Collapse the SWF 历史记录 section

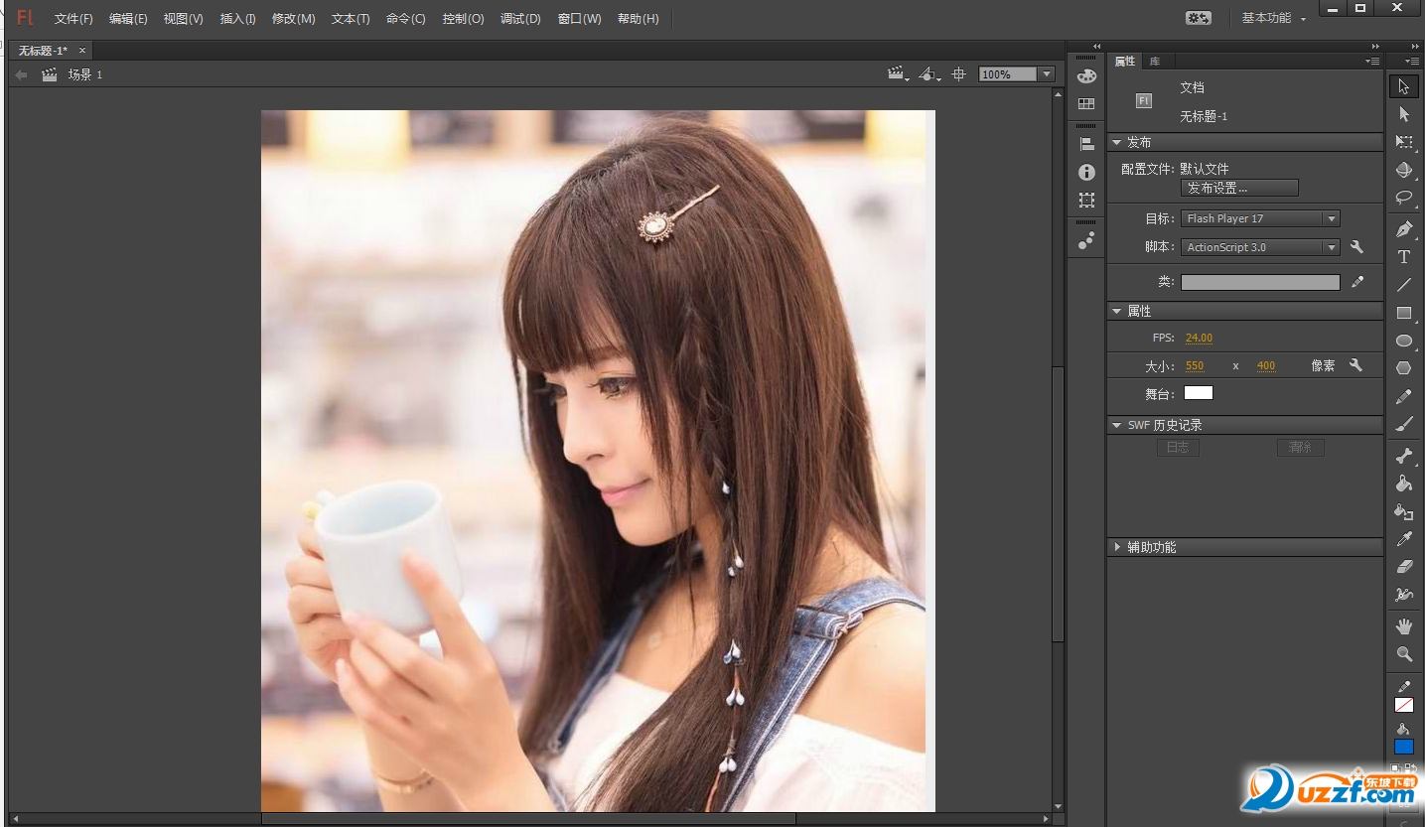tap(1117, 425)
